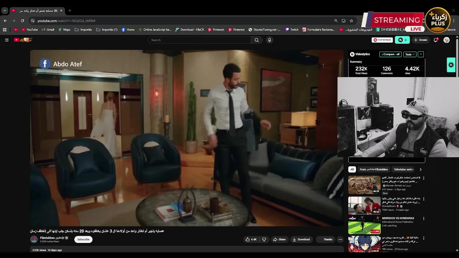Viewport: 459px width, 258px height.
Task: Click the address bar URL youtube.com
Action: (x=66, y=21)
